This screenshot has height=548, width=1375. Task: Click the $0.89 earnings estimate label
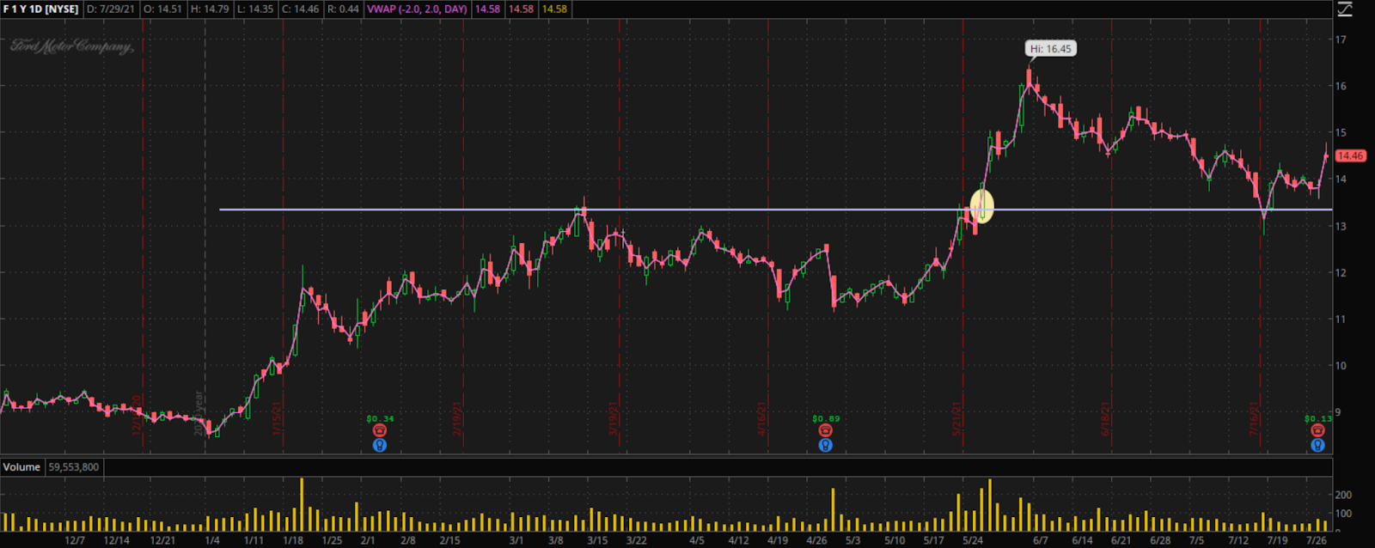[826, 419]
